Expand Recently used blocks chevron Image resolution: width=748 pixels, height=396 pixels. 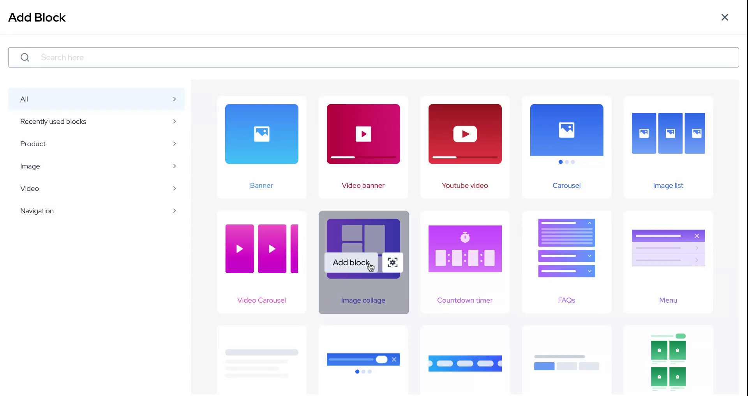175,121
